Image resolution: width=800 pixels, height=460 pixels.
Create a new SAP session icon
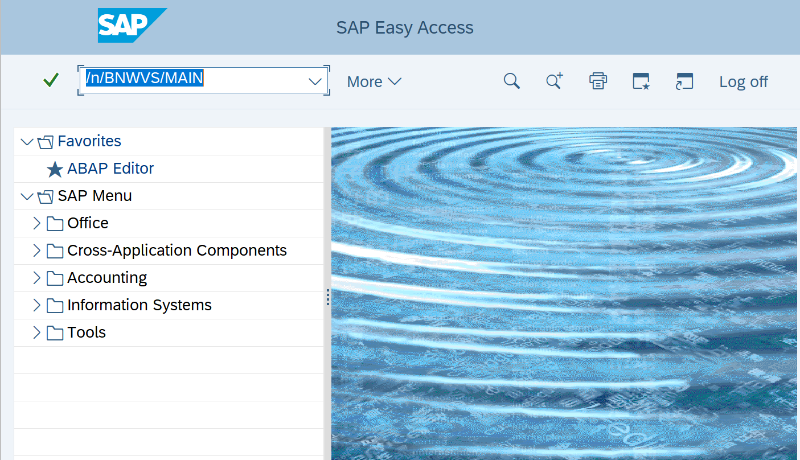point(684,81)
